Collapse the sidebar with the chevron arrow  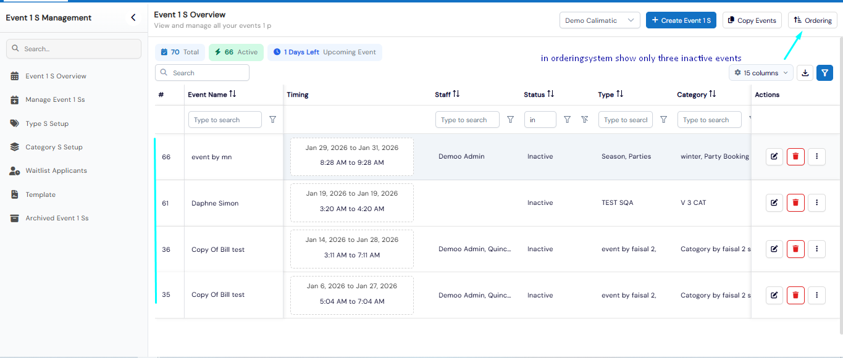(133, 18)
